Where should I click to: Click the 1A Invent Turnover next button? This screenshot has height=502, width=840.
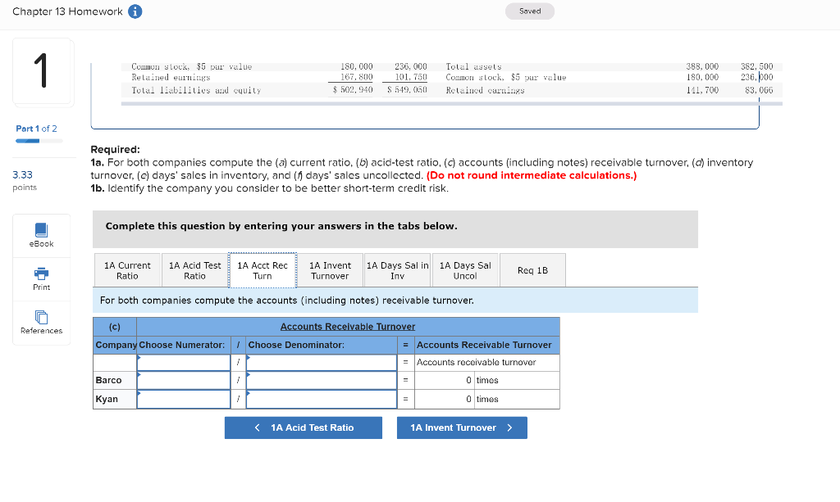coord(462,427)
